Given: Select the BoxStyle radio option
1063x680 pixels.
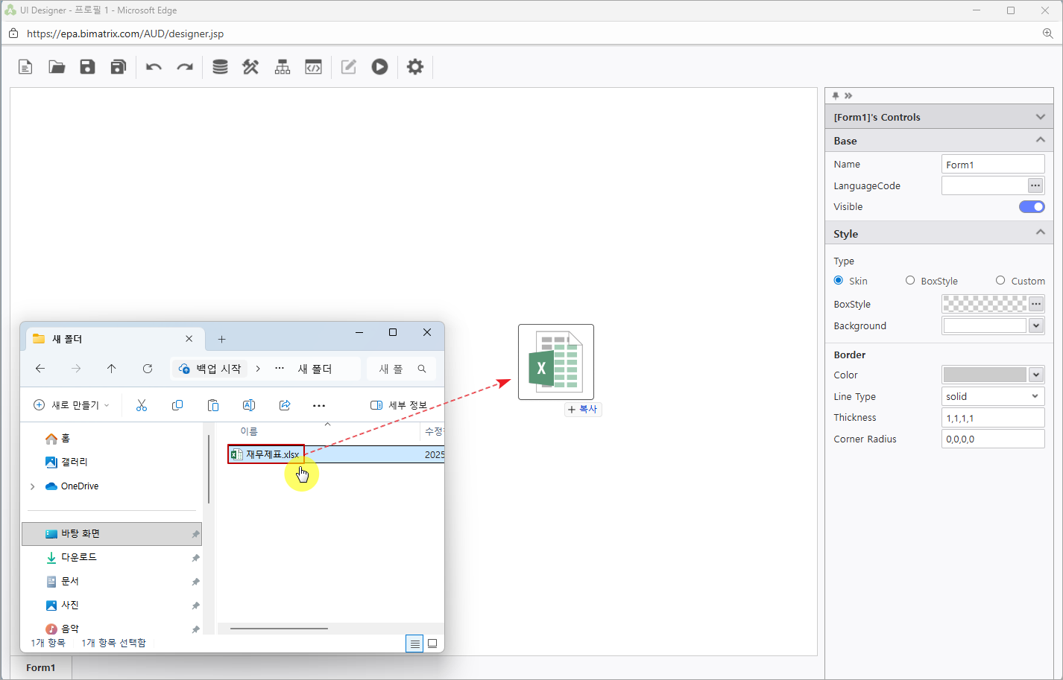Looking at the screenshot, I should pyautogui.click(x=910, y=281).
